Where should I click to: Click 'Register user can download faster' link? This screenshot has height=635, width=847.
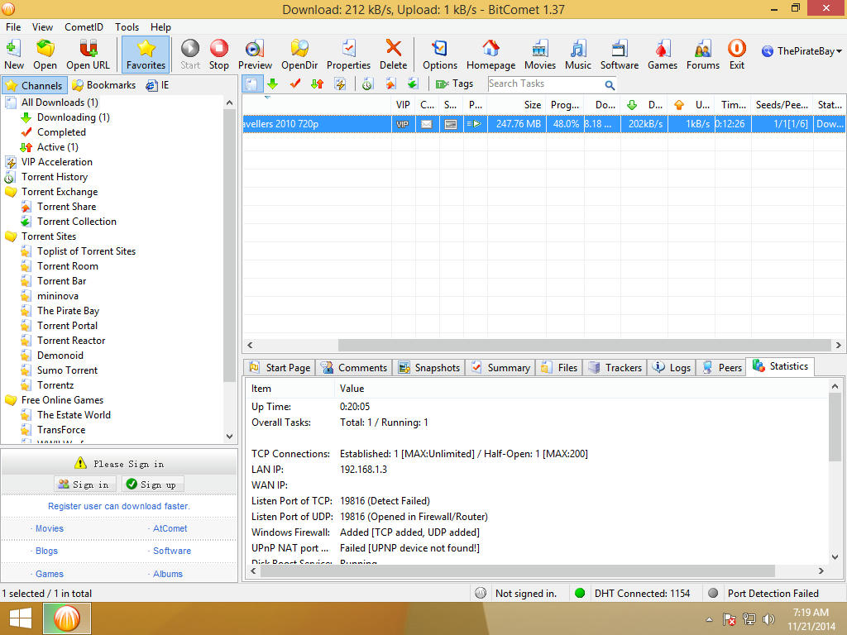tap(119, 506)
